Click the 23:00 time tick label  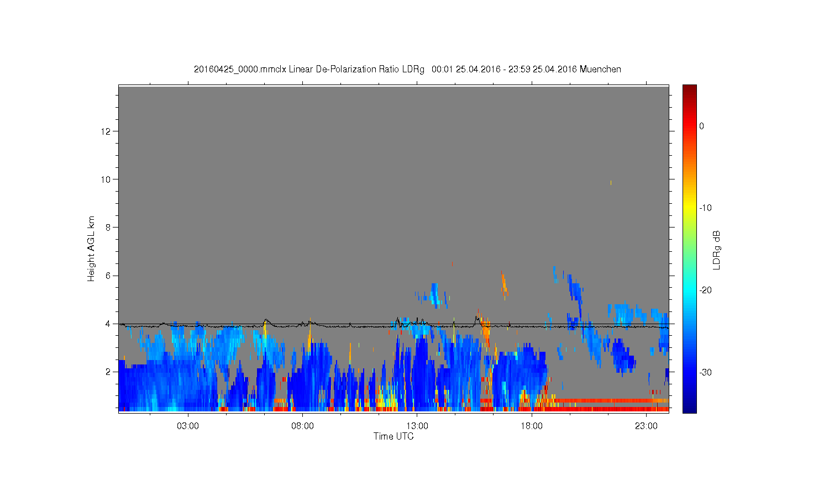click(x=646, y=426)
